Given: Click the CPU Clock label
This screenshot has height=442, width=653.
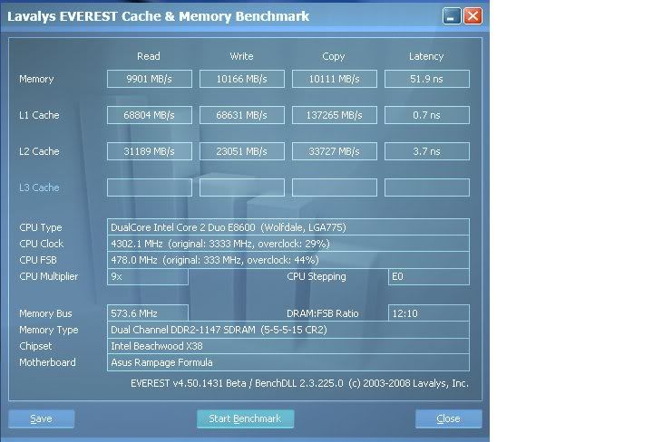Looking at the screenshot, I should (41, 244).
